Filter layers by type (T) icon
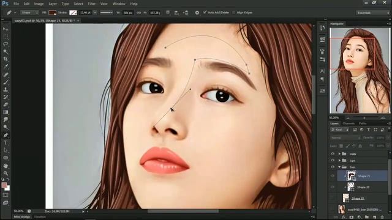Screen dimensions: 392x220 click(x=369, y=130)
